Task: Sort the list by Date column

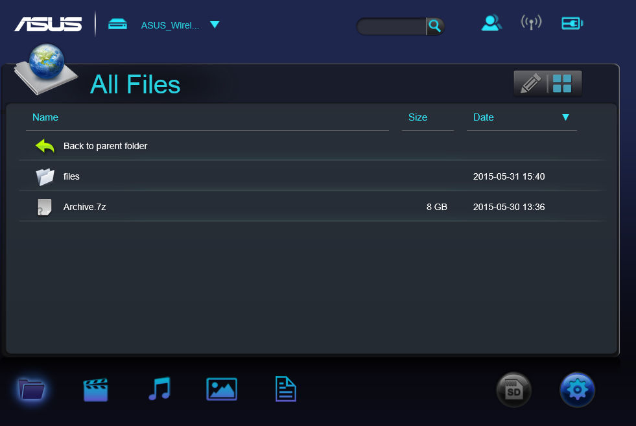Action: pyautogui.click(x=484, y=117)
